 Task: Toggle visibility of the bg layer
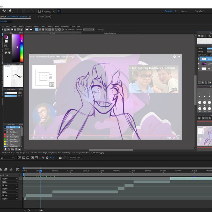point(199,69)
